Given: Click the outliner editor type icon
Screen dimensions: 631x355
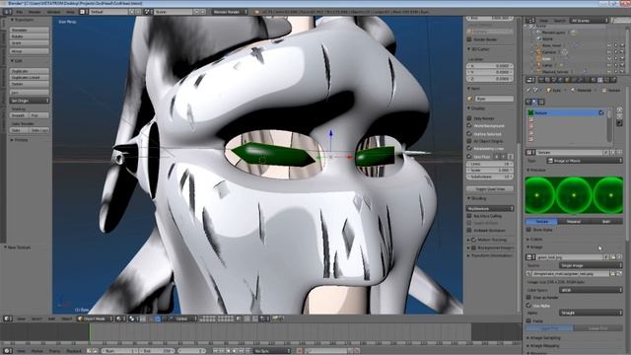Looking at the screenshot, I should (530, 20).
